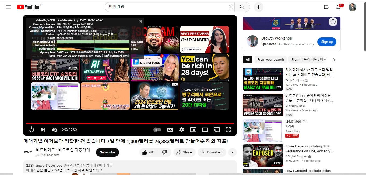The height and width of the screenshot is (175, 366).
Task: Open title How I Created Realistic Indian
Action: click(x=308, y=171)
